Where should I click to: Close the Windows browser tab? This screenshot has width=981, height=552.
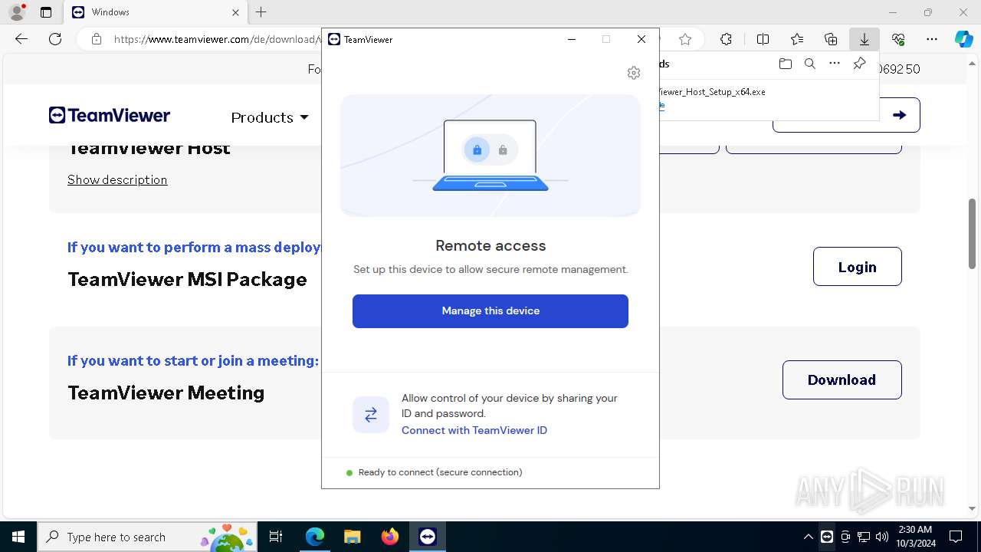pyautogui.click(x=235, y=12)
